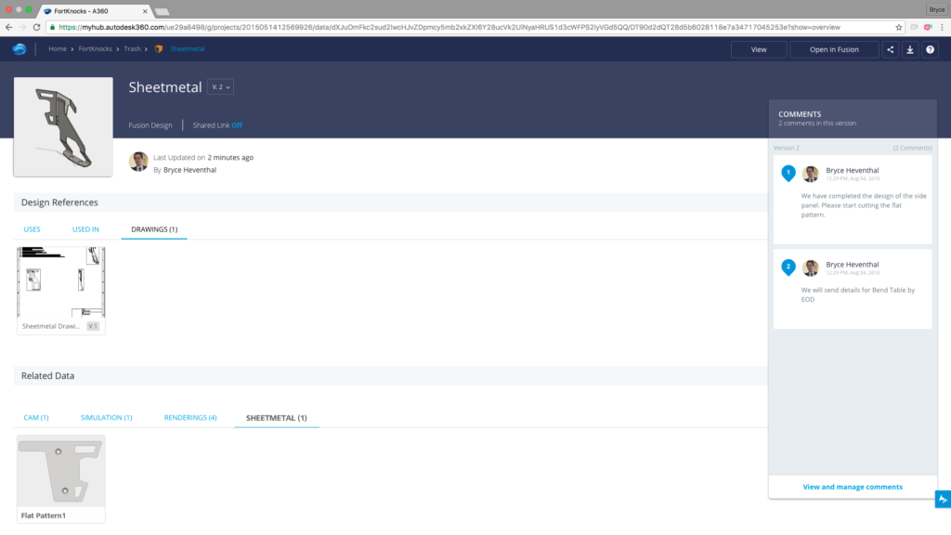The height and width of the screenshot is (535, 951).
Task: Go to Trash breadcrumb link
Action: pos(132,49)
